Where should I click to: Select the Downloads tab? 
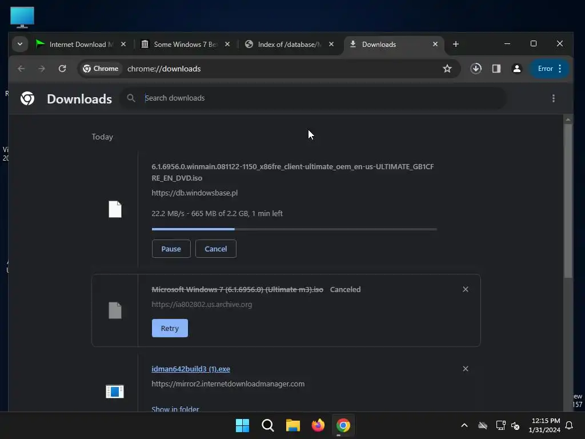pos(394,45)
